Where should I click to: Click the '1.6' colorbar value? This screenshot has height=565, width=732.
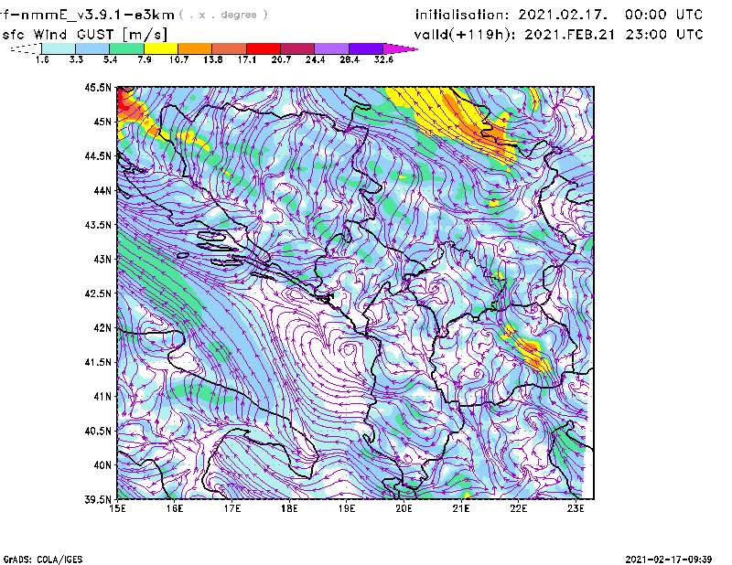(42, 59)
